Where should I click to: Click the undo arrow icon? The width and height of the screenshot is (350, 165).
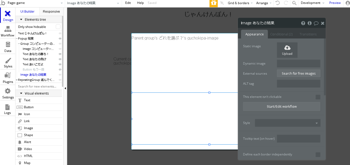[x=278, y=3]
